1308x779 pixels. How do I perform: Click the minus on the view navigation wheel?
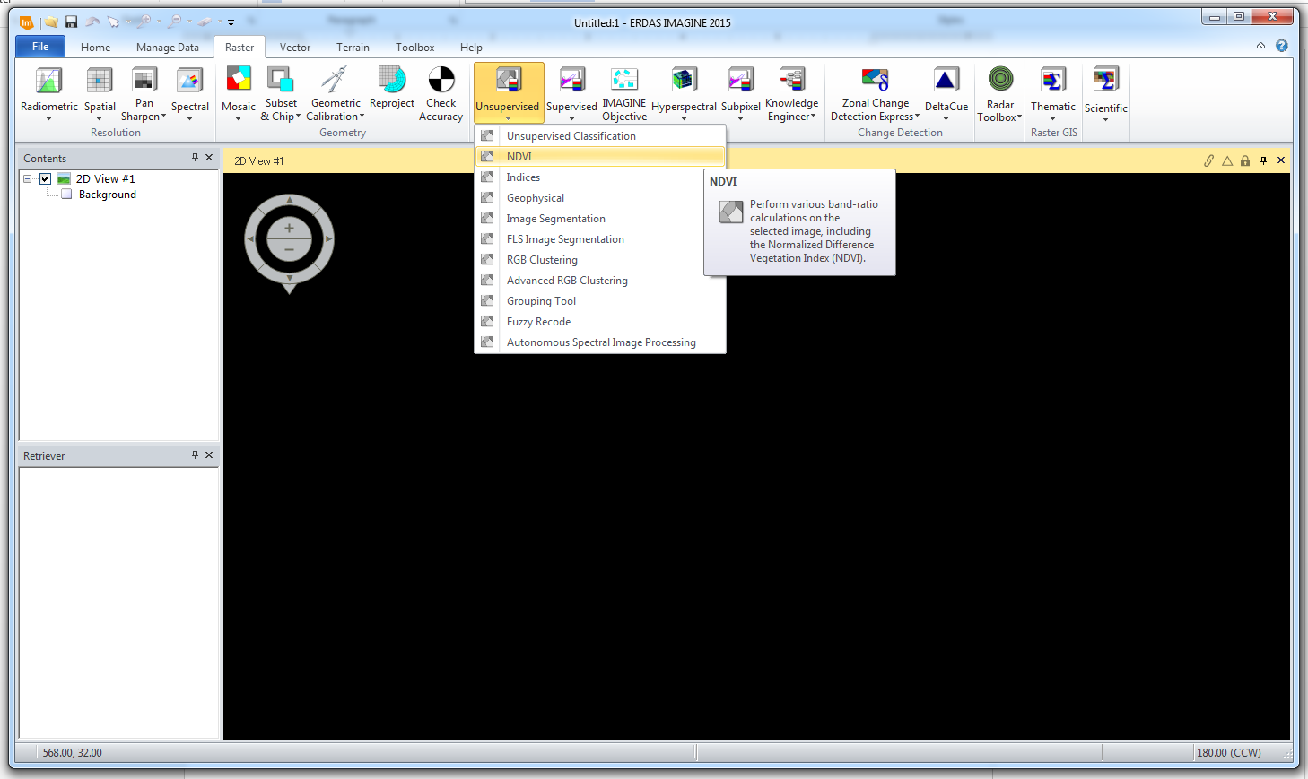[289, 249]
